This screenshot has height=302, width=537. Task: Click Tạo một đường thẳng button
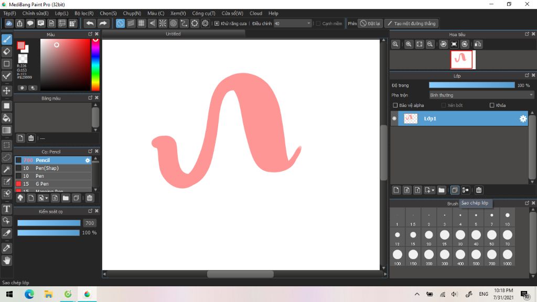click(x=411, y=23)
